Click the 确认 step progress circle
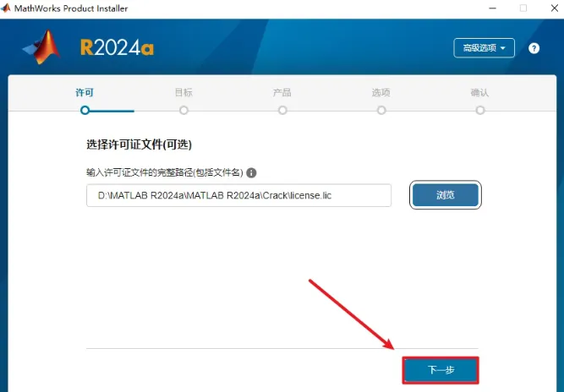 [480, 111]
